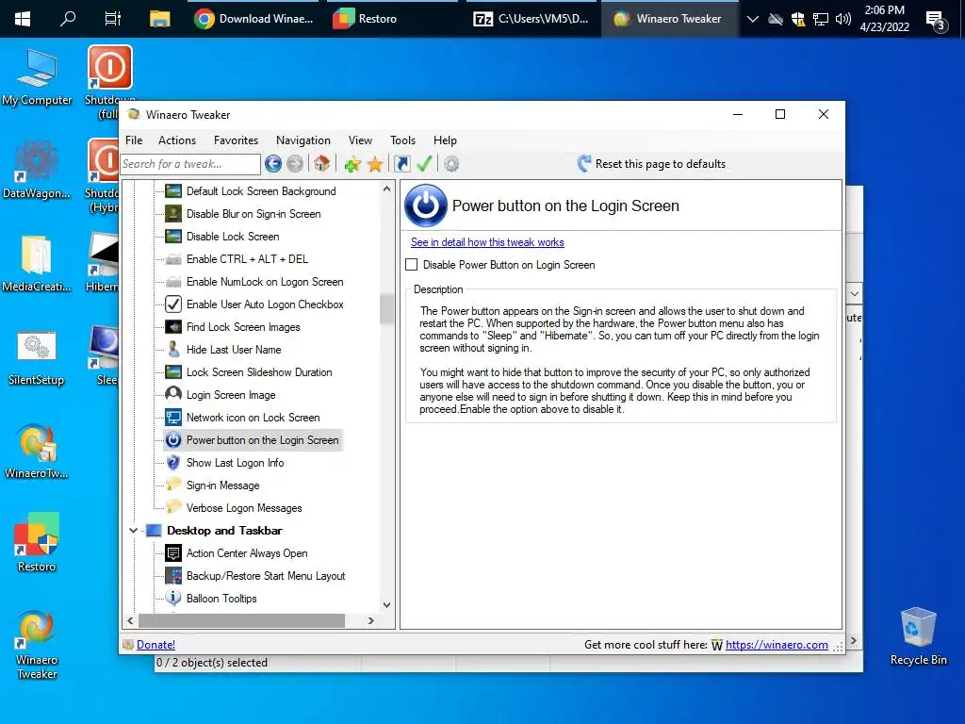Select Lock Screen Slideshow Duration item

pyautogui.click(x=259, y=371)
